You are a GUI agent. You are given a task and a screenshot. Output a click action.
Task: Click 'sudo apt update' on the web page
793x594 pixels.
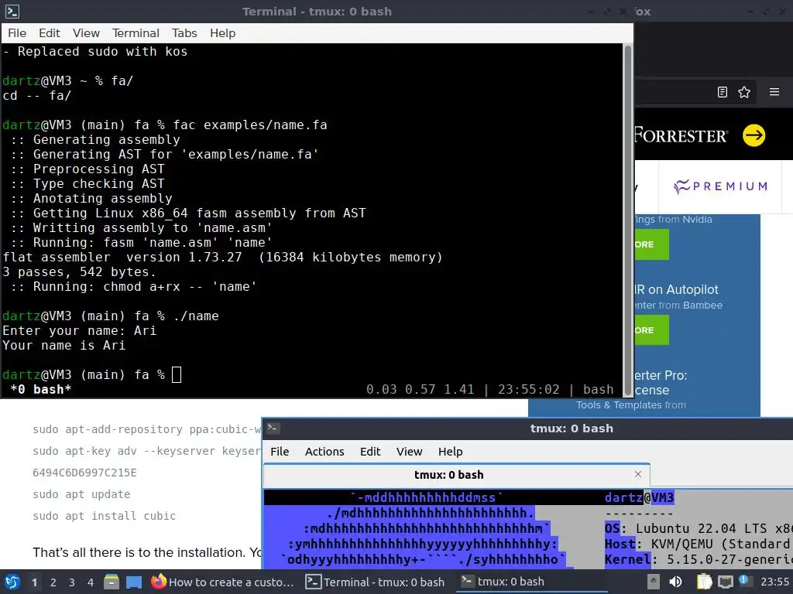(81, 494)
